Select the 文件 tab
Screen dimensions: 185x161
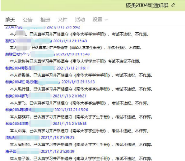(63, 20)
